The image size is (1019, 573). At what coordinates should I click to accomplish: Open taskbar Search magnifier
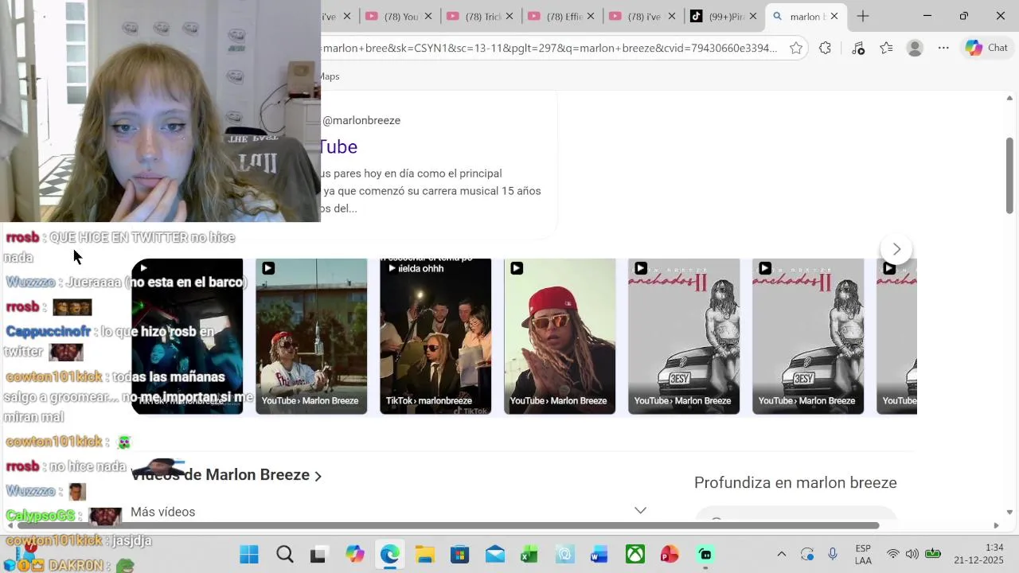click(284, 554)
